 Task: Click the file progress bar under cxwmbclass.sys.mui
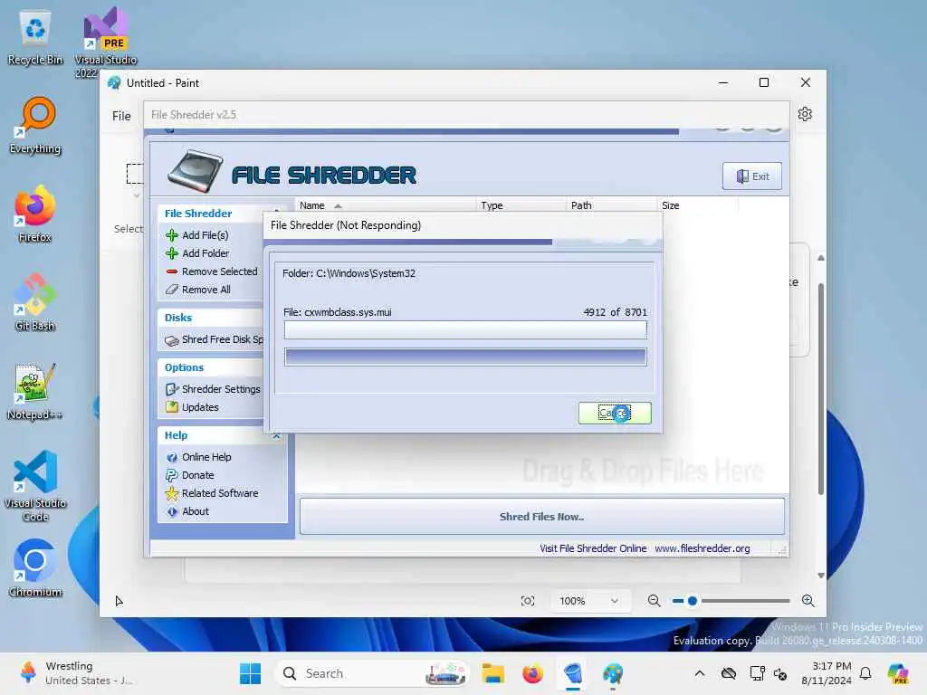coord(465,329)
